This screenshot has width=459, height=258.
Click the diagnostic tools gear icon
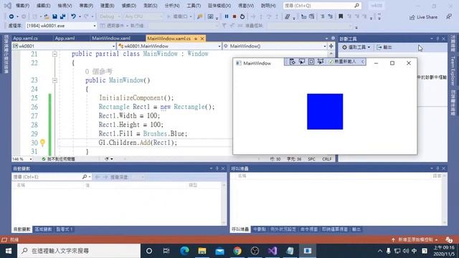tap(344, 47)
